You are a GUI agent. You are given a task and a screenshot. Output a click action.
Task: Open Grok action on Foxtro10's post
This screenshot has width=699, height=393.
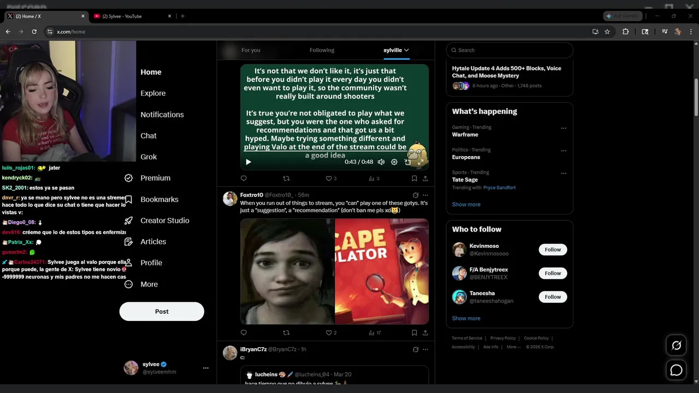coord(416,195)
